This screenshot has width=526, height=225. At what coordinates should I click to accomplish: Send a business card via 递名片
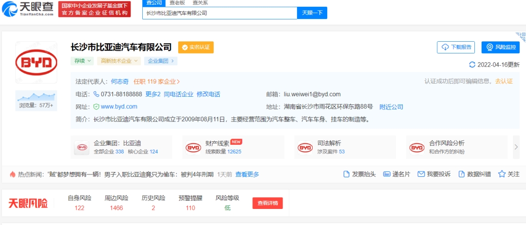point(396,174)
